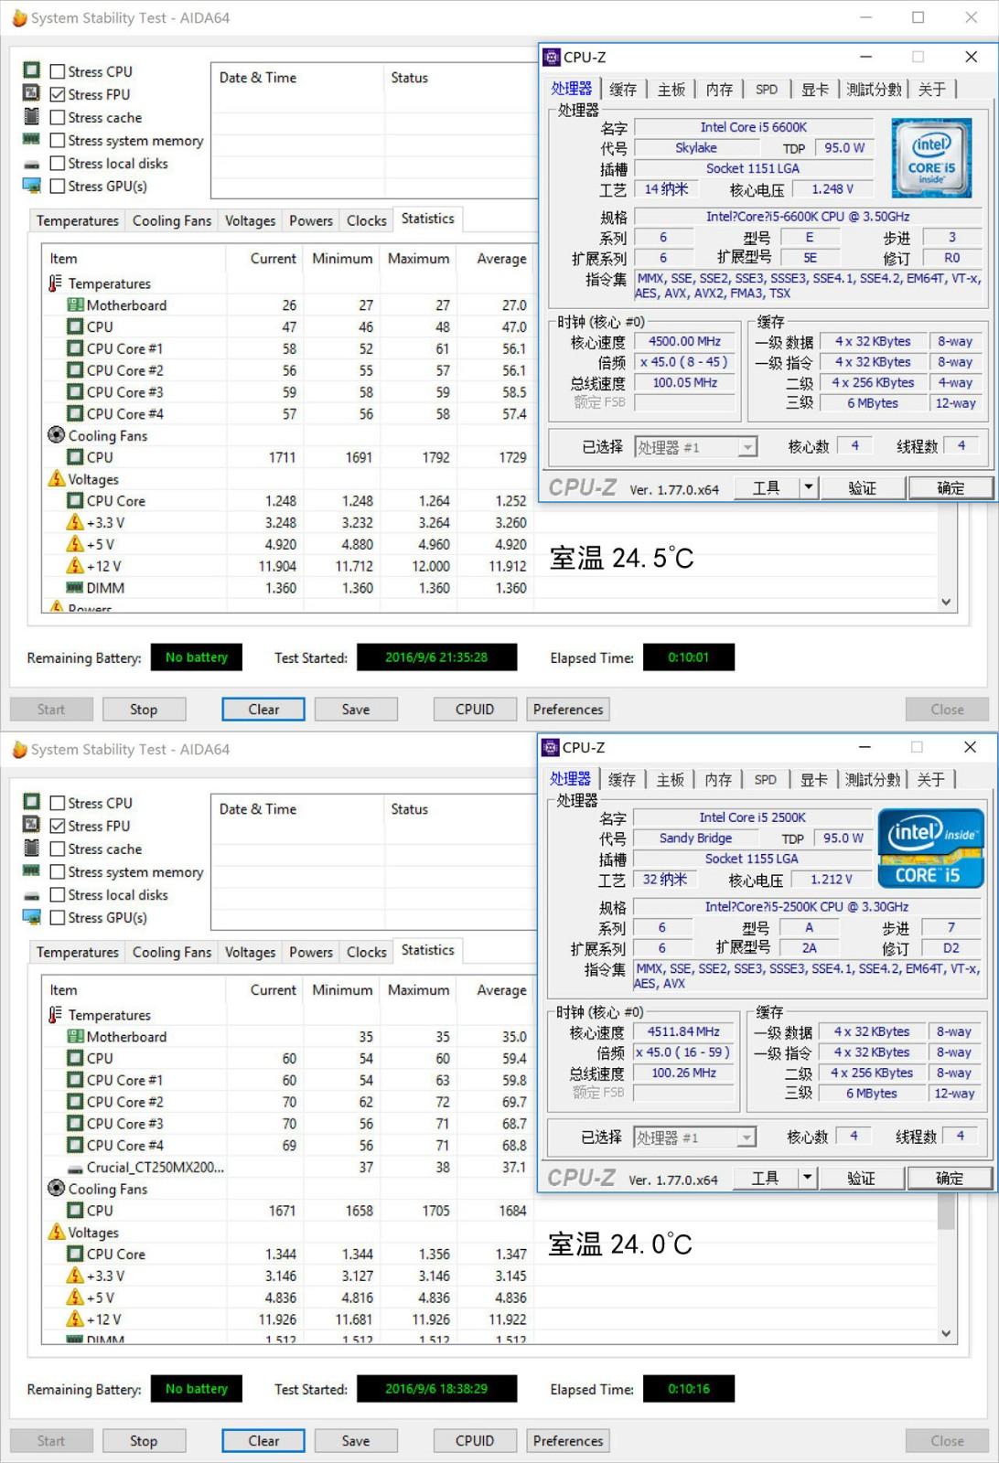Open the Powers tab in the lower AIDA64 window
Viewport: 999px width, 1463px height.
[311, 952]
